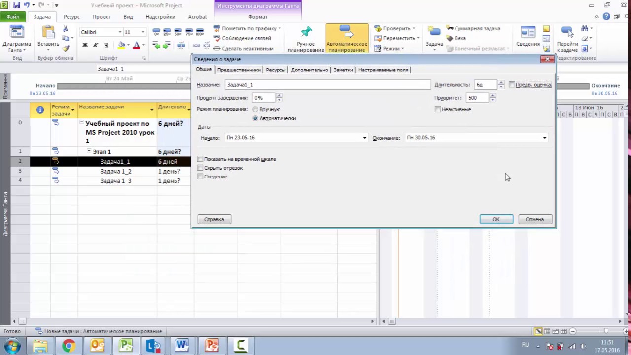This screenshot has height=355, width=631.
Task: Click the background fill color bucket
Action: tap(122, 45)
